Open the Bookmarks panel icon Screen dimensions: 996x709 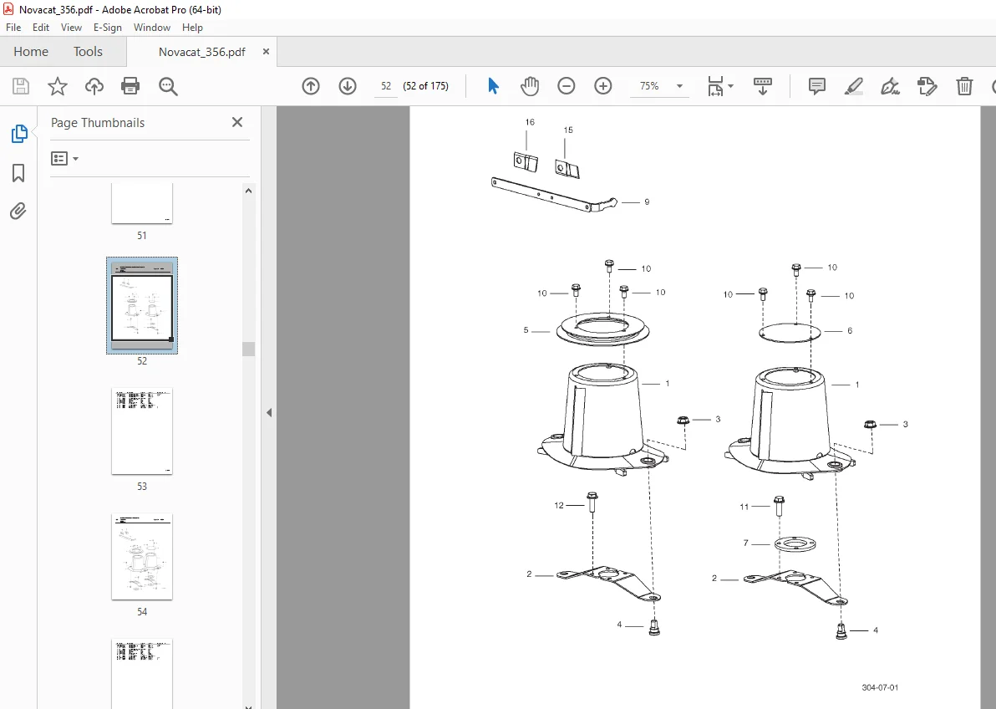pyautogui.click(x=18, y=173)
